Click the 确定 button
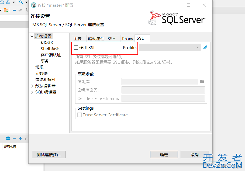This screenshot has height=171, width=245. click(164, 155)
